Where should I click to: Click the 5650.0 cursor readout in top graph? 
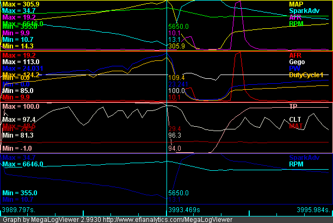[178, 26]
